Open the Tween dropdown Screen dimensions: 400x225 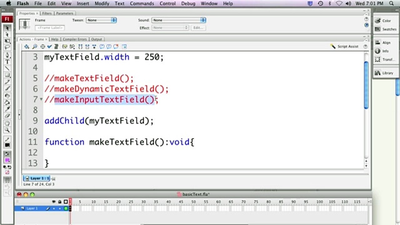[x=101, y=20]
